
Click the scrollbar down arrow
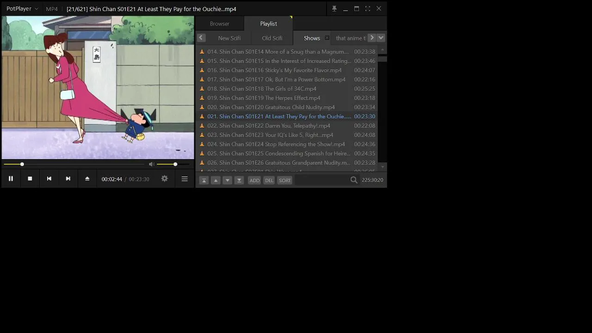click(382, 166)
